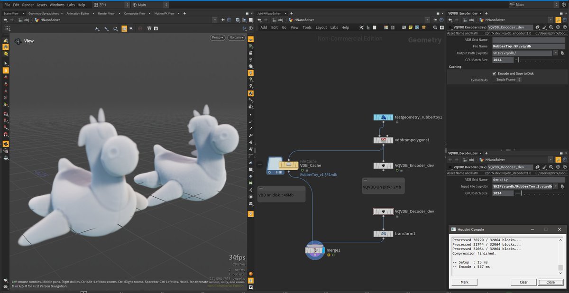Click the highlighted orange icon in the viewport top toolbar
This screenshot has width=569, height=293.
[x=124, y=28]
